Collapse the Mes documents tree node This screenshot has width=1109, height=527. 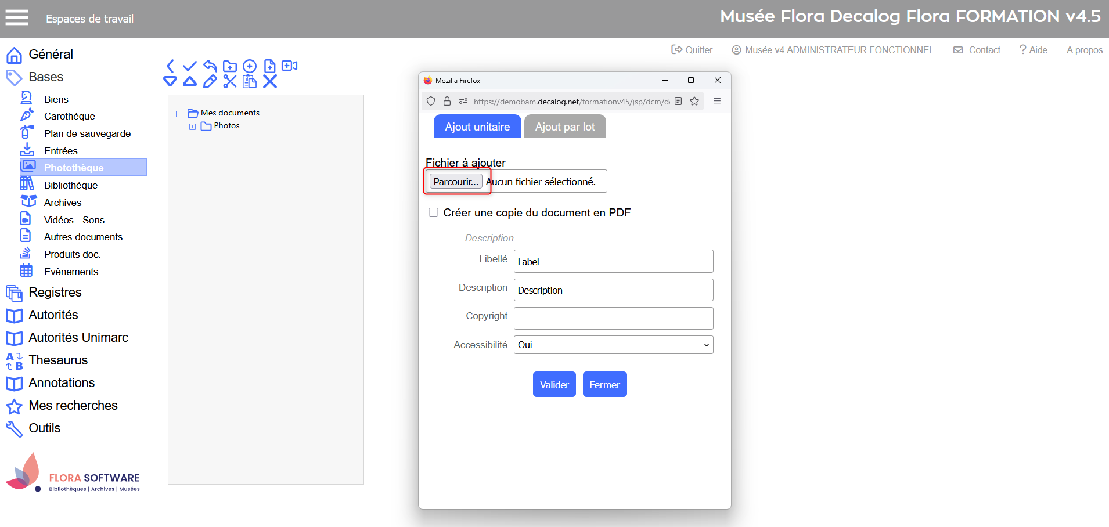click(x=179, y=114)
